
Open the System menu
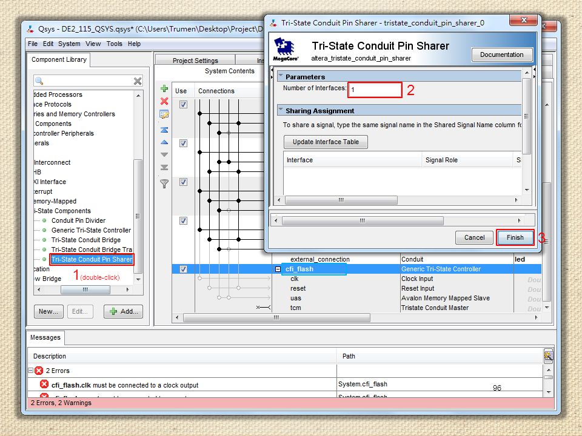[x=69, y=44]
